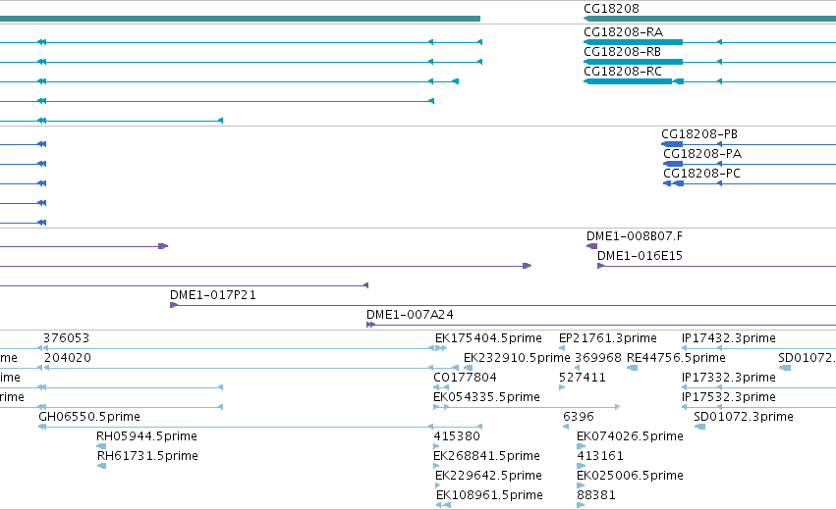Click the GH06550.5prime EST label

click(x=89, y=416)
